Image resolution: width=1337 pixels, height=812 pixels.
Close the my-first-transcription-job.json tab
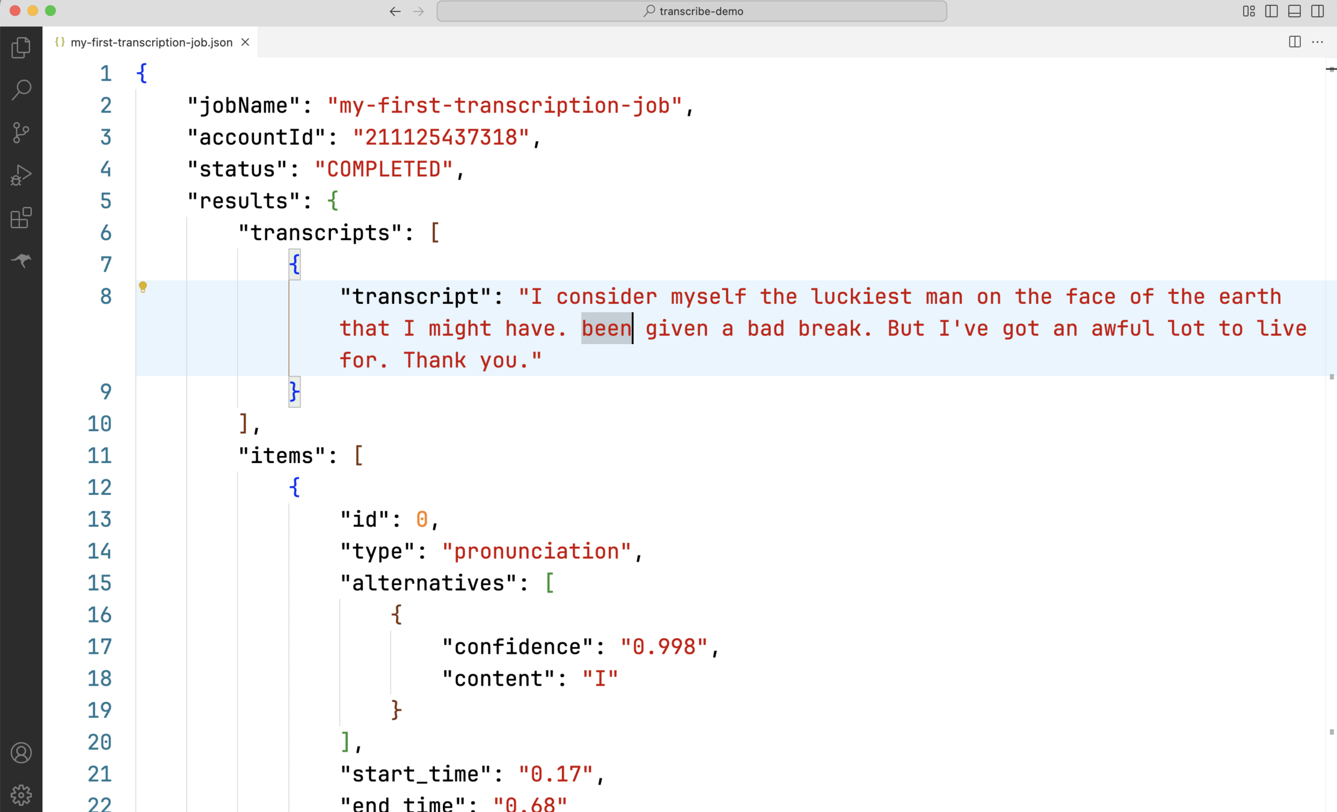[x=245, y=42]
